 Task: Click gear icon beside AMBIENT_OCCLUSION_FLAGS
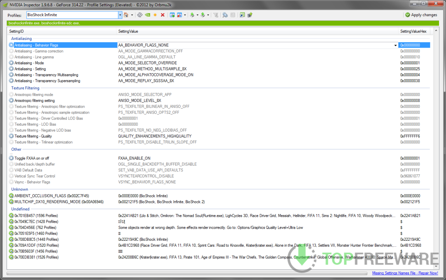pyautogui.click(x=11, y=196)
